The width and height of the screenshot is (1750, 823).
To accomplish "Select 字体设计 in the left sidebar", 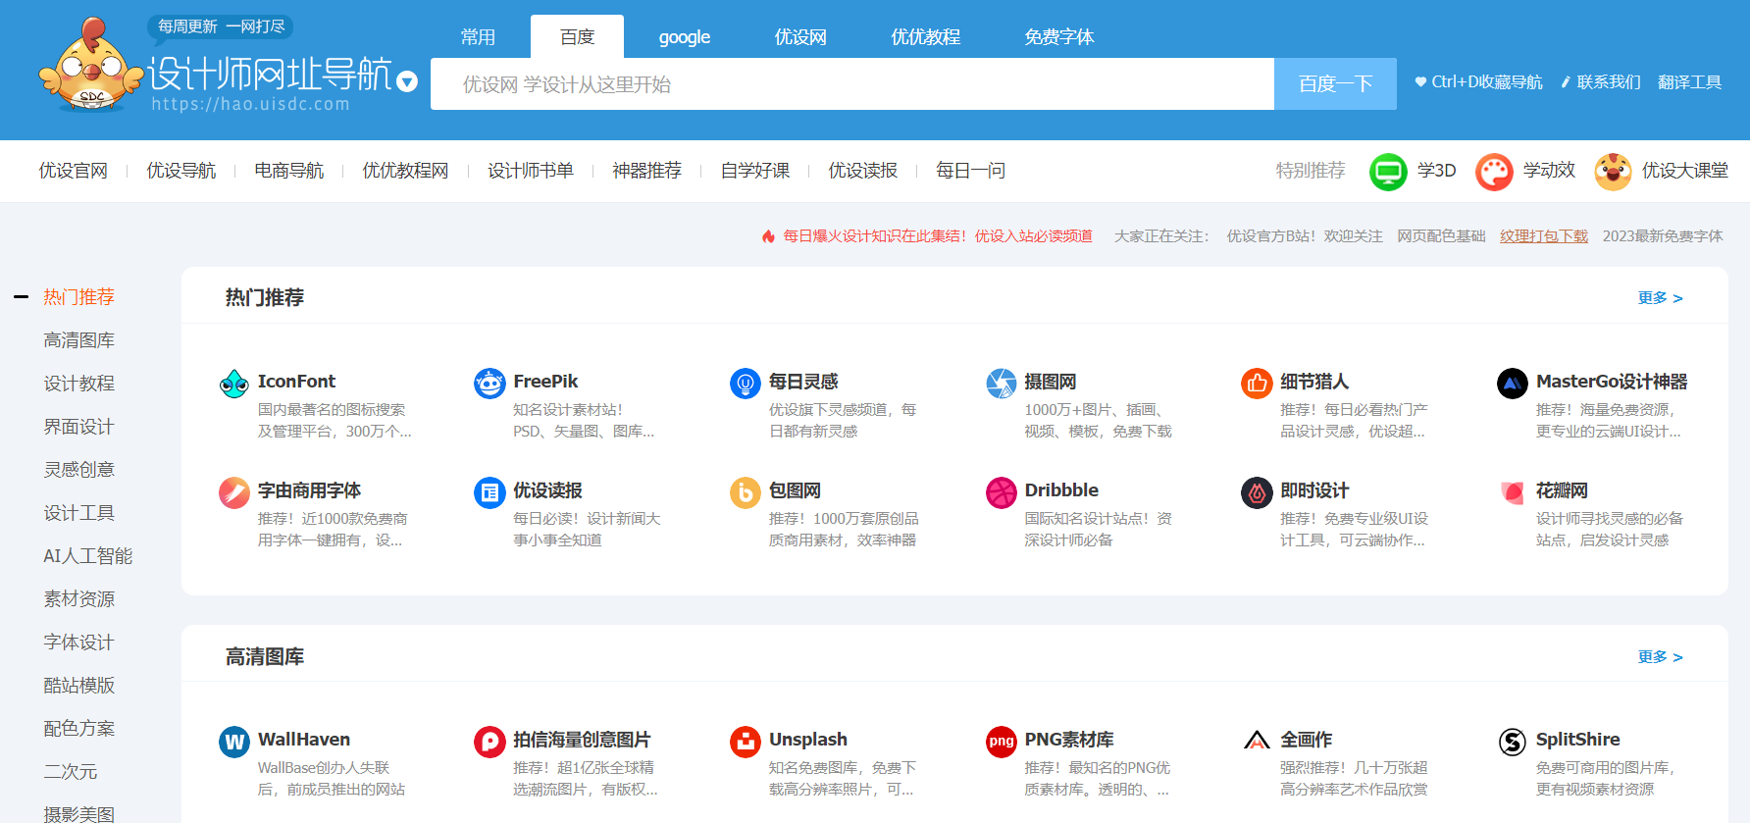I will (78, 643).
